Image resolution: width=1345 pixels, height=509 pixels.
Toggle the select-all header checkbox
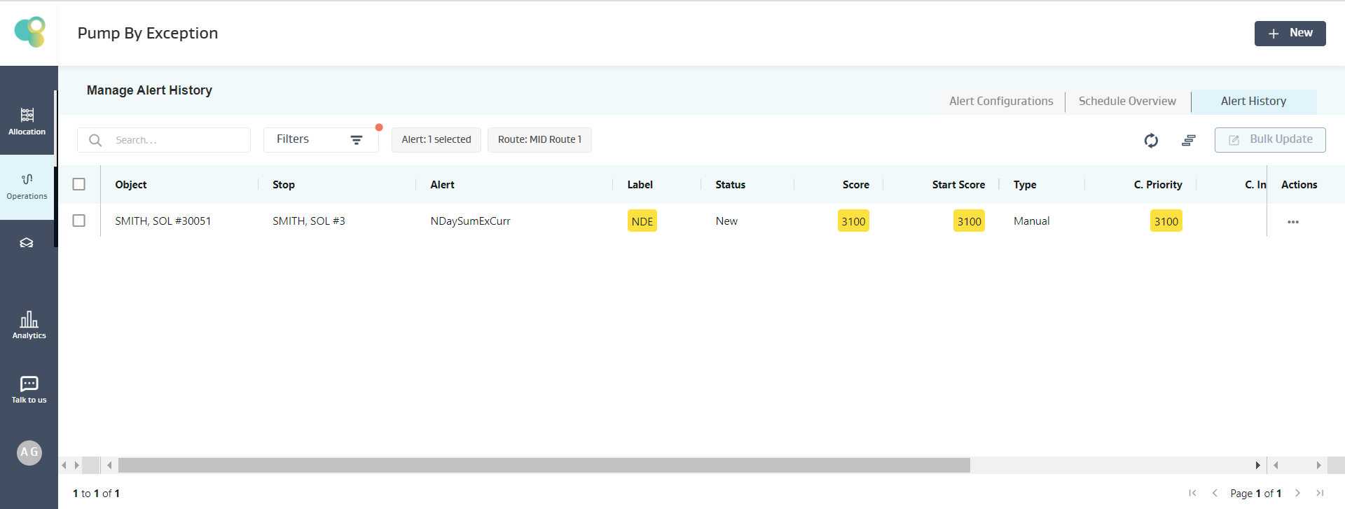79,184
